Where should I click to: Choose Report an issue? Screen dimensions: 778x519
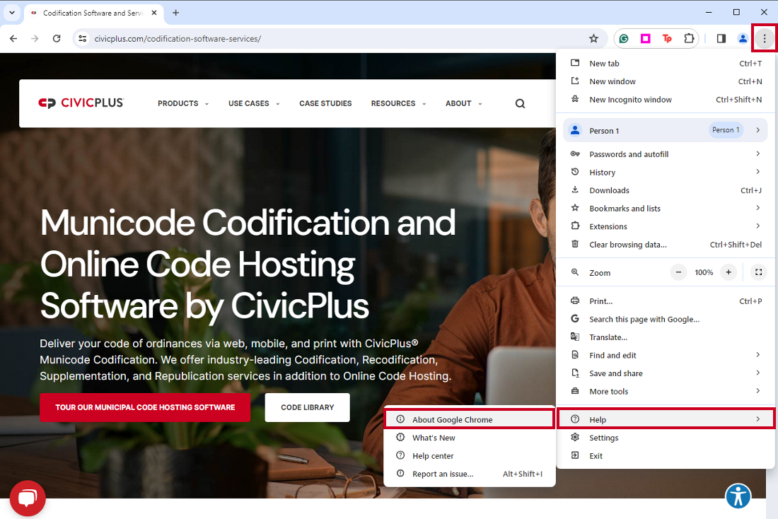[469, 474]
